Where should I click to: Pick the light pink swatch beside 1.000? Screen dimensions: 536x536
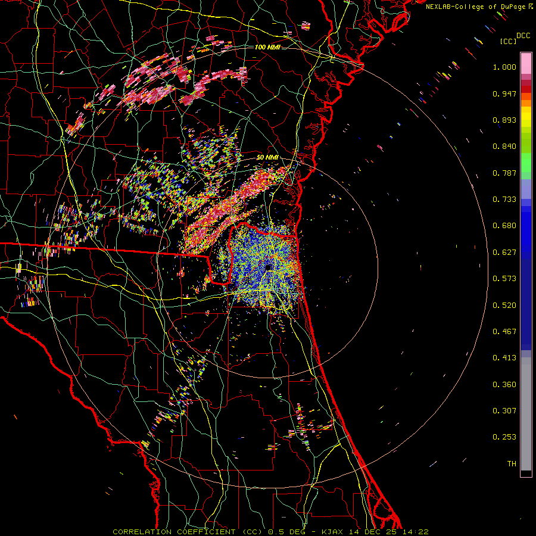526,64
